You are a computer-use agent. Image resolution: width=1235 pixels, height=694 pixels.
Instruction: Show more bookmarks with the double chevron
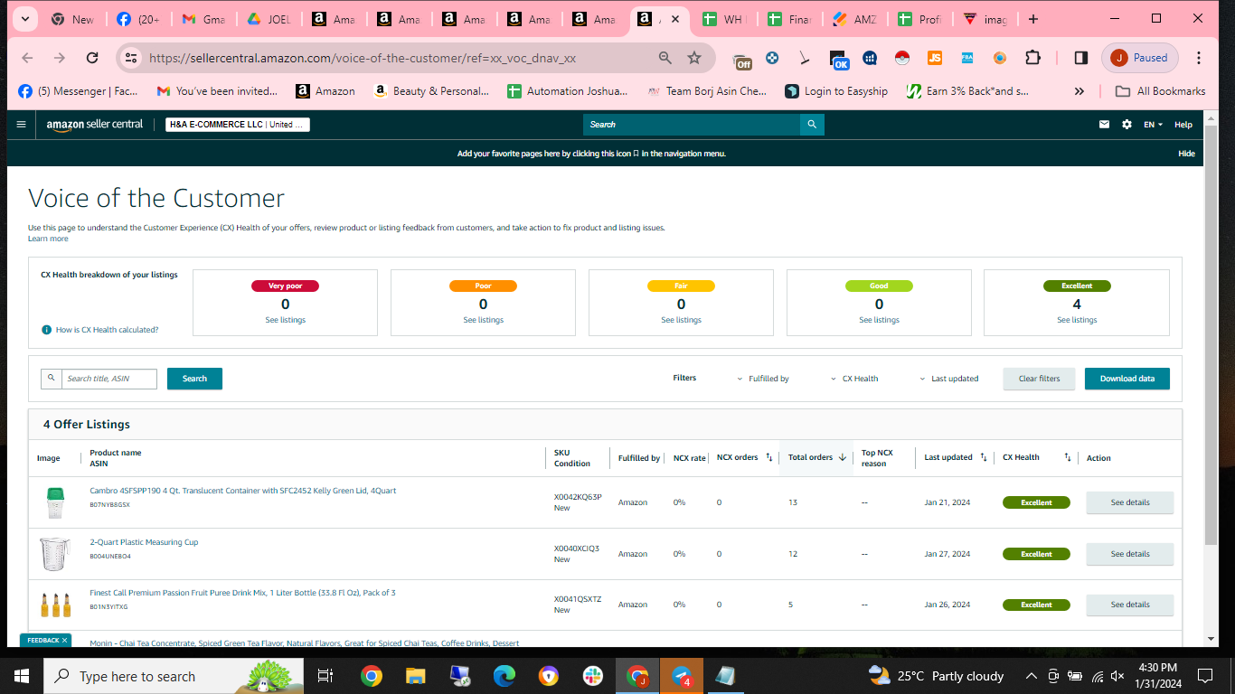coord(1079,91)
